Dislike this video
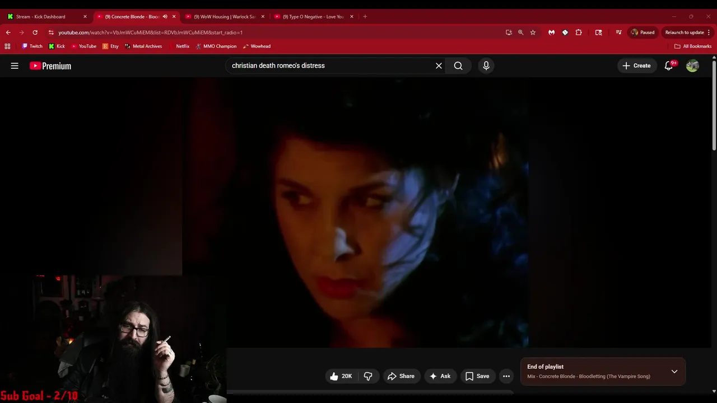The image size is (717, 403). point(368,376)
